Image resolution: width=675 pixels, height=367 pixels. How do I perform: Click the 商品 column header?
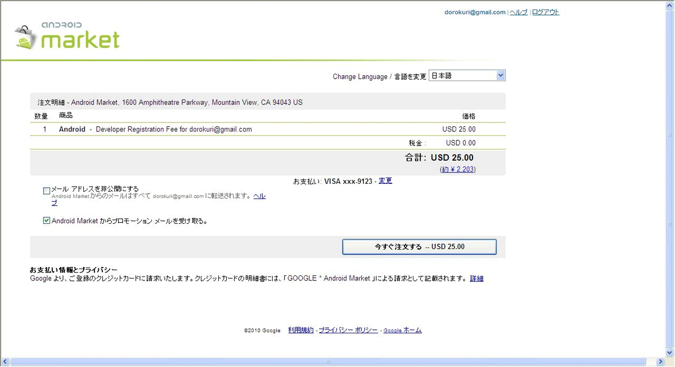(66, 115)
